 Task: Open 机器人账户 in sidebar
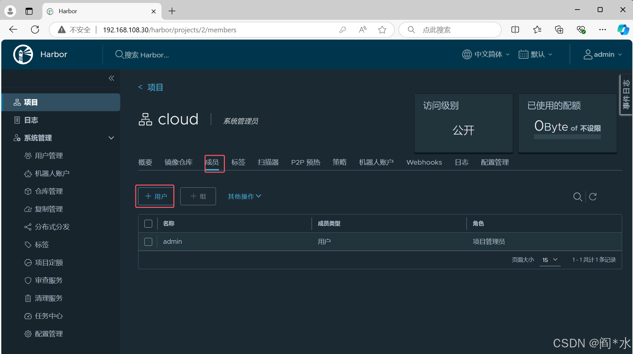coord(47,174)
